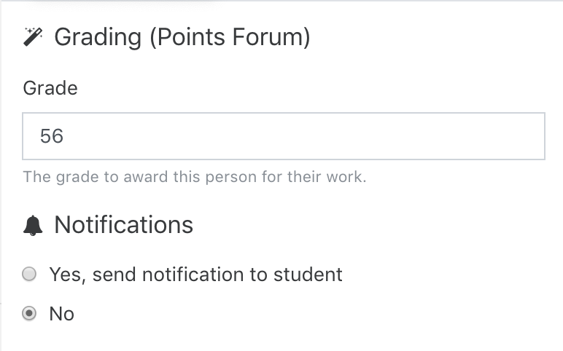Click the word "Grading" in the heading
Screen dimensions: 563x351
click(98, 38)
